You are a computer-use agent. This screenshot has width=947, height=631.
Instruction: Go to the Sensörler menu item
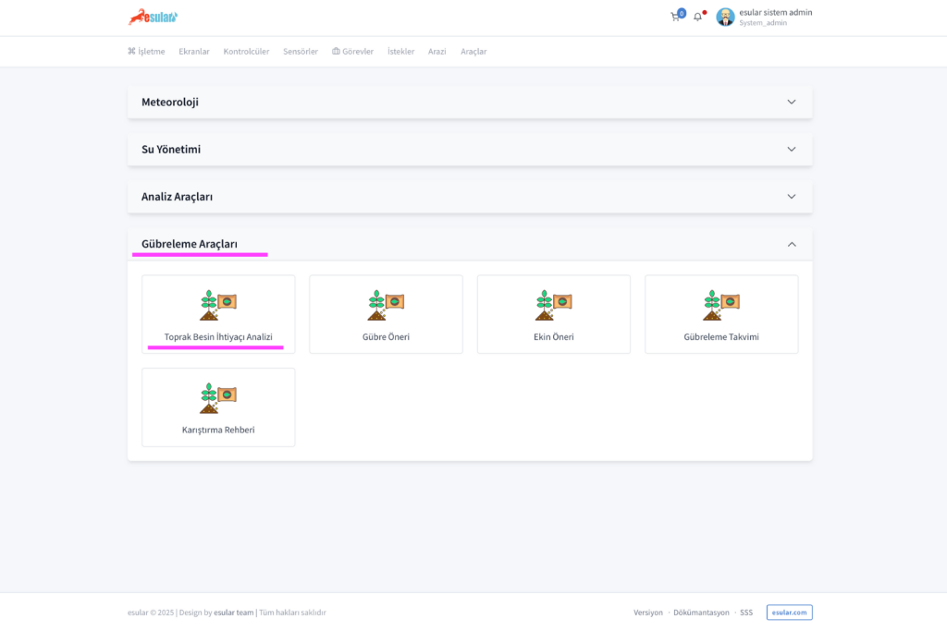pos(301,52)
